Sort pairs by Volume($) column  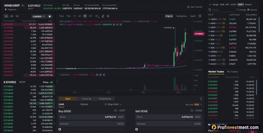click(251, 15)
